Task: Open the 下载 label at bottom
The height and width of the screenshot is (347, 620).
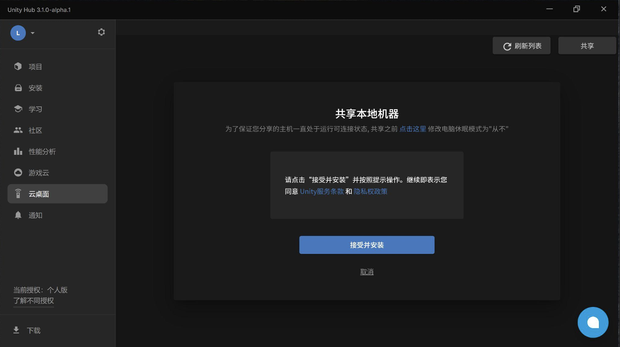Action: tap(34, 330)
